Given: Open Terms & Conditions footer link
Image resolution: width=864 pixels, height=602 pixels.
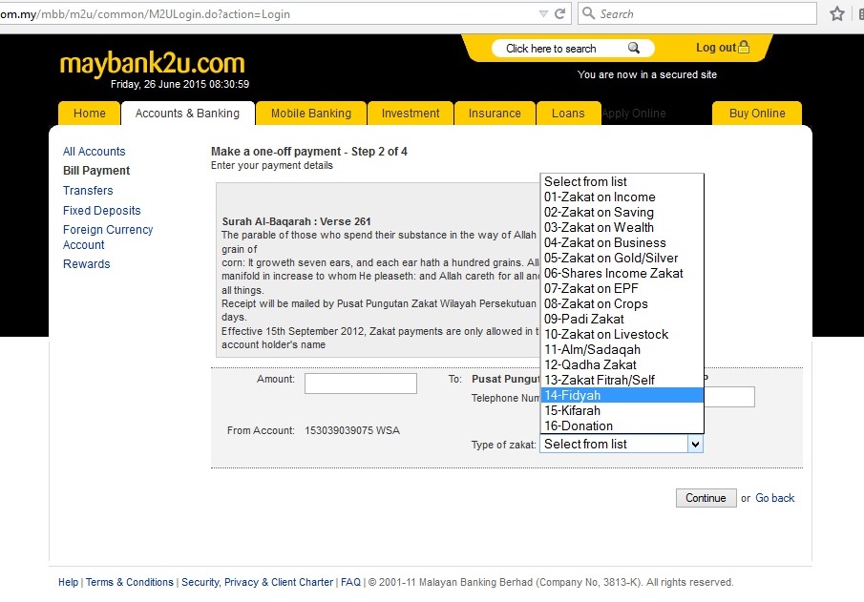Looking at the screenshot, I should pyautogui.click(x=130, y=582).
